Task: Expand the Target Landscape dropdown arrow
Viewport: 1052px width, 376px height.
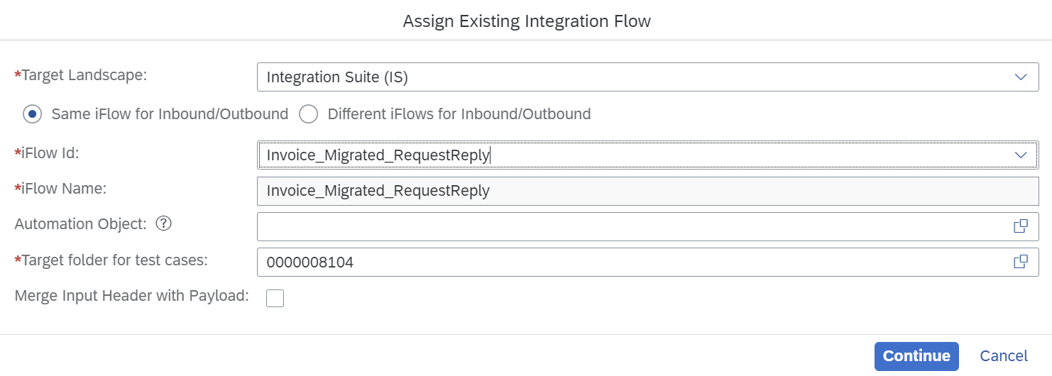Action: tap(1021, 77)
